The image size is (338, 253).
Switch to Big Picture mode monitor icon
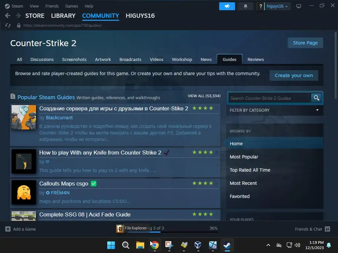pyautogui.click(x=298, y=6)
